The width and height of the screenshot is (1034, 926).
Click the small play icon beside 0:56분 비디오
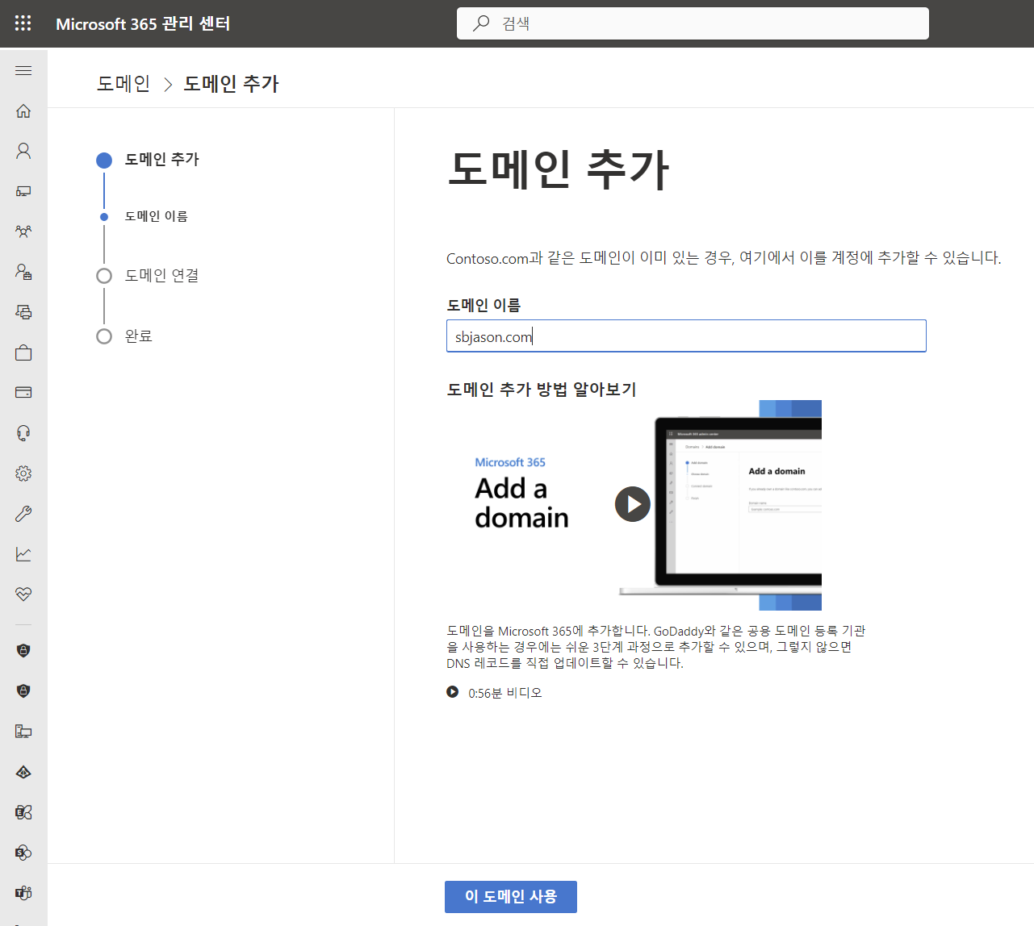pos(453,692)
